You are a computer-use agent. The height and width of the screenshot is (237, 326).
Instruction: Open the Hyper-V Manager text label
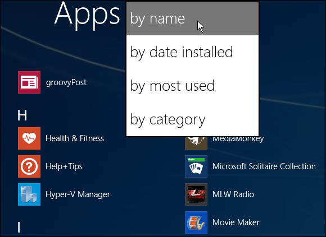point(78,194)
